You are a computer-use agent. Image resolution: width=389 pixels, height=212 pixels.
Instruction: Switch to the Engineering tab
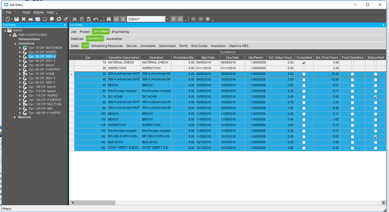(x=120, y=32)
